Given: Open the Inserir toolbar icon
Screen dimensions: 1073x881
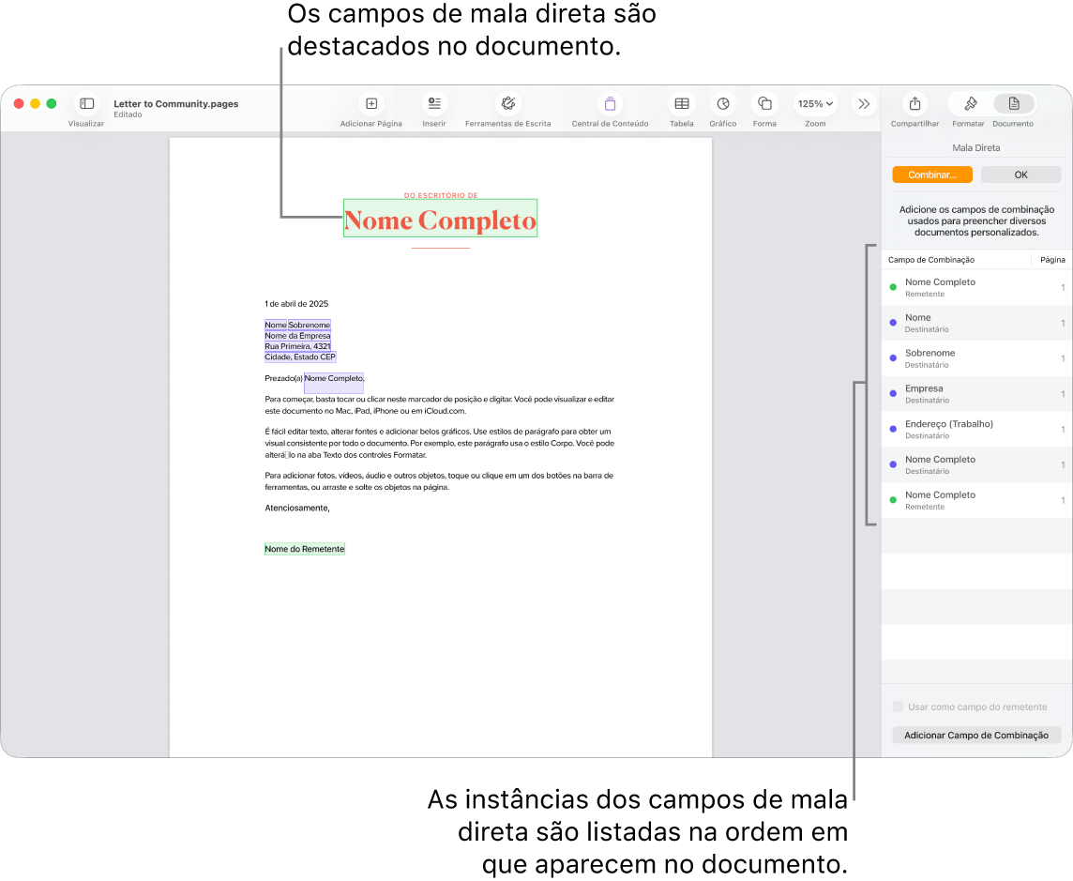Looking at the screenshot, I should (x=434, y=104).
